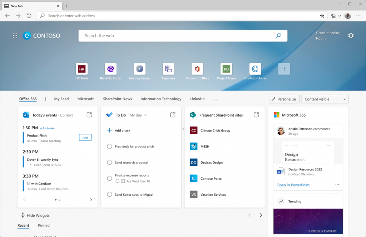Open the Project Dana tile
Screen dimensions: 366x237
tap(226, 69)
